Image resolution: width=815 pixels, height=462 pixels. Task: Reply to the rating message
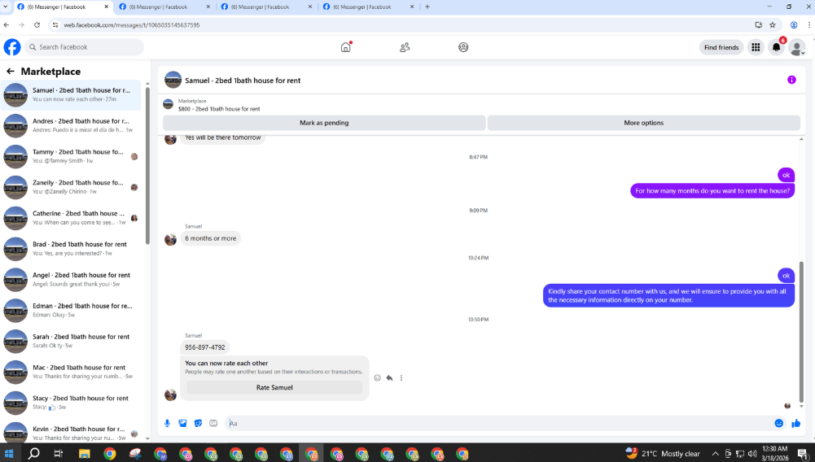pyautogui.click(x=389, y=378)
